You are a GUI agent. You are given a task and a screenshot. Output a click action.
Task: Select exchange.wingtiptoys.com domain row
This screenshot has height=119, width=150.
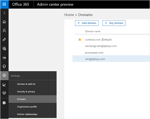tap(111, 46)
